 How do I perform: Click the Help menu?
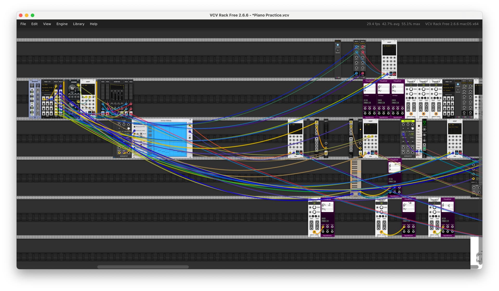click(x=94, y=24)
